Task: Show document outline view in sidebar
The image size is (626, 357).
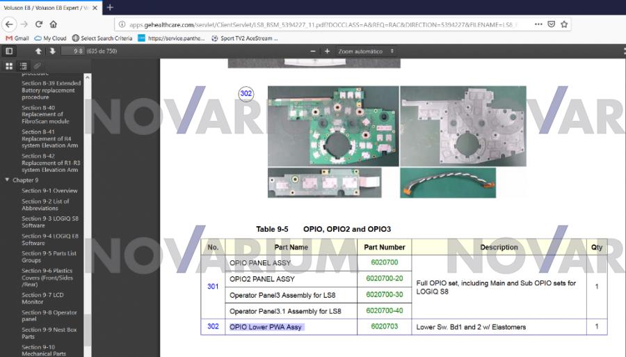Action: [23, 66]
